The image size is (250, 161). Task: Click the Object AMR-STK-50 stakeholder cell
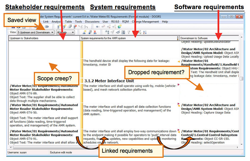[44, 115]
